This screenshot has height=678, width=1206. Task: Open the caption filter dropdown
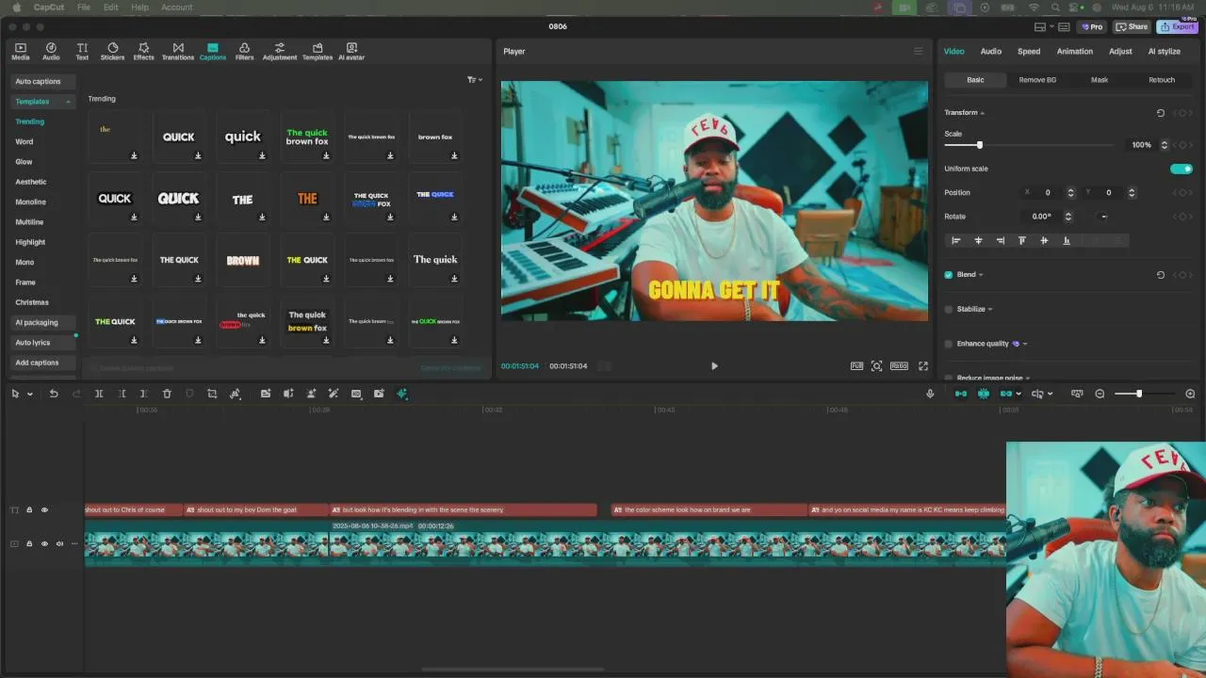point(475,80)
